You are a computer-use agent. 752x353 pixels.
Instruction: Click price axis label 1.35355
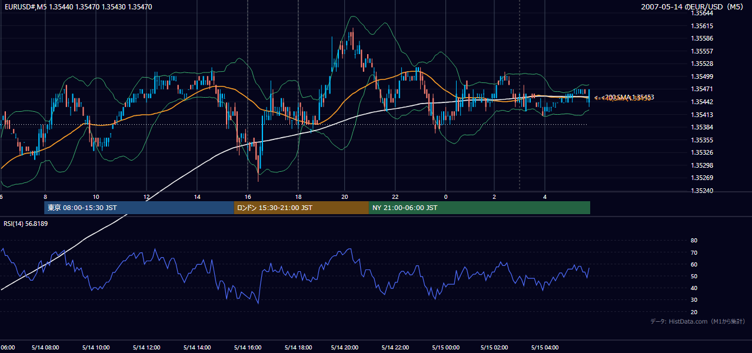[703, 140]
